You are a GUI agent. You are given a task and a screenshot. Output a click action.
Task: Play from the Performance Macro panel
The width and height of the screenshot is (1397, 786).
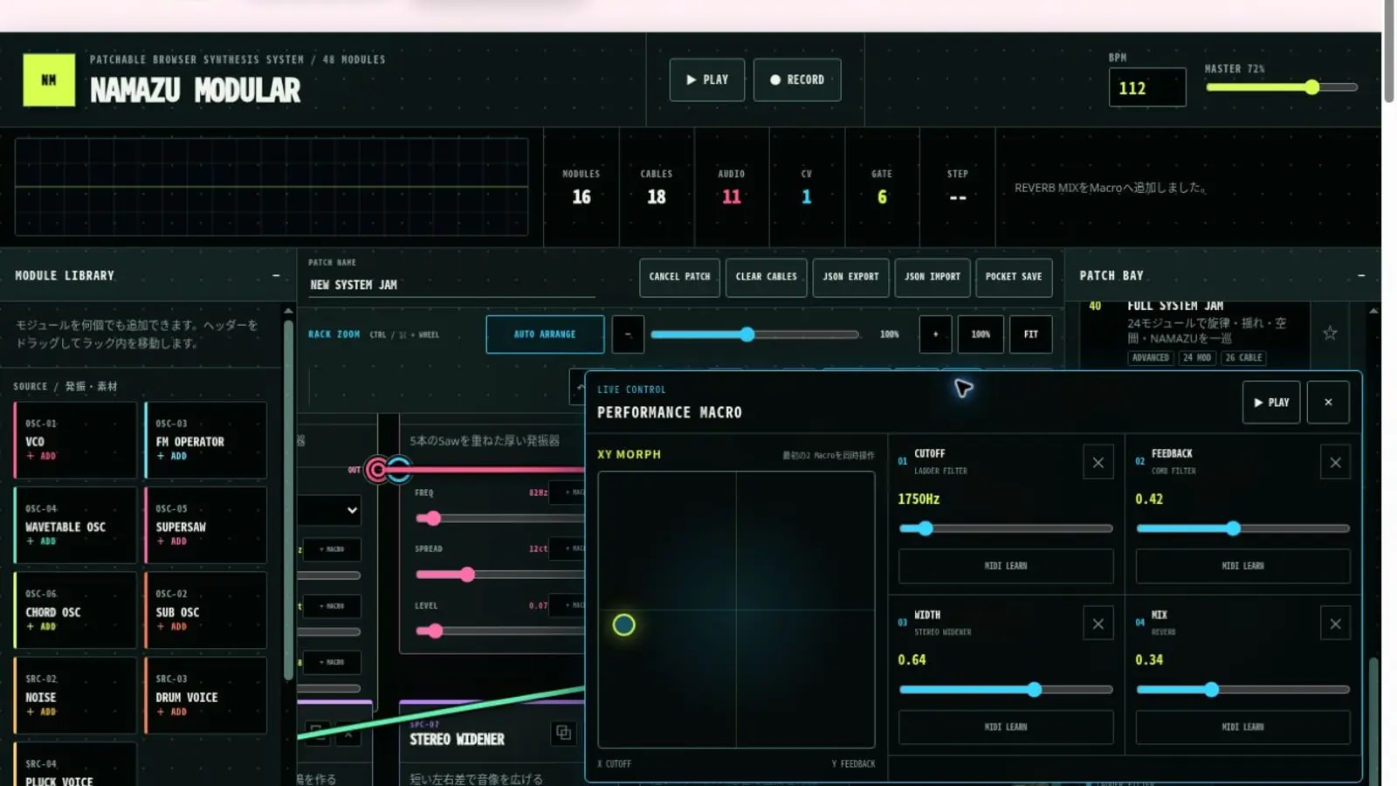point(1271,403)
